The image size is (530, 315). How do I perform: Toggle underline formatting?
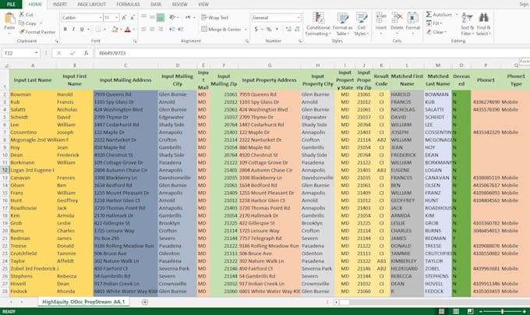pos(82,30)
